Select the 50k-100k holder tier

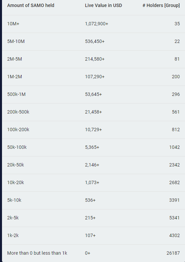click(17, 147)
